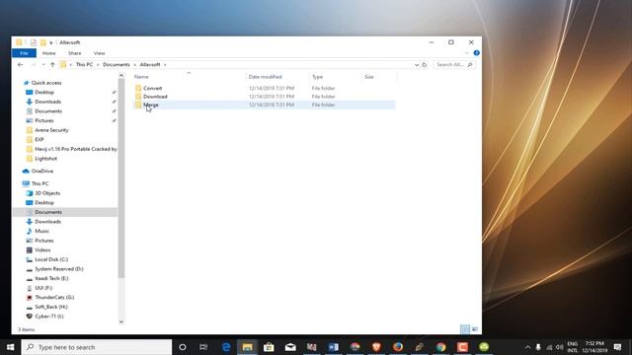Open Mail app from taskbar
632x355 pixels.
(290, 347)
